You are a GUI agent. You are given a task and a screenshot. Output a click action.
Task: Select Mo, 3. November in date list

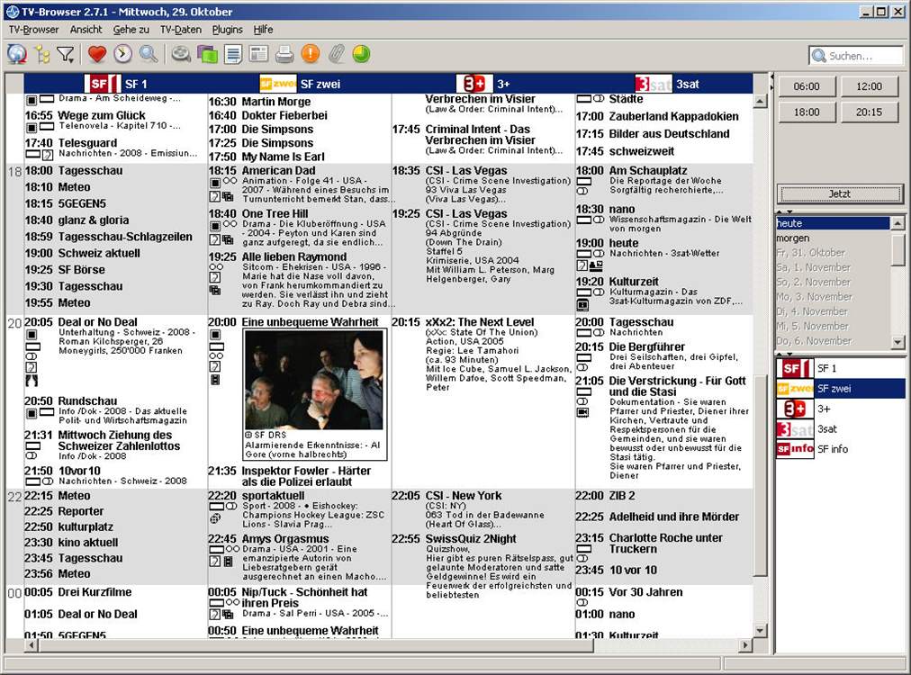coord(833,297)
